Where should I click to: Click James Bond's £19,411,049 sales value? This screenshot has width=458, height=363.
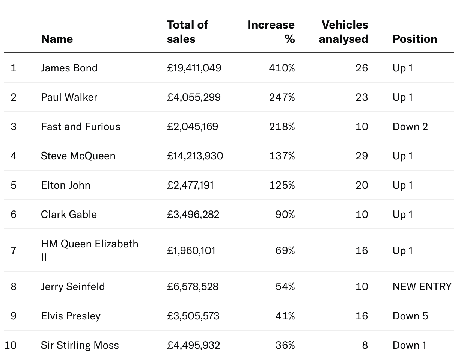coord(194,68)
